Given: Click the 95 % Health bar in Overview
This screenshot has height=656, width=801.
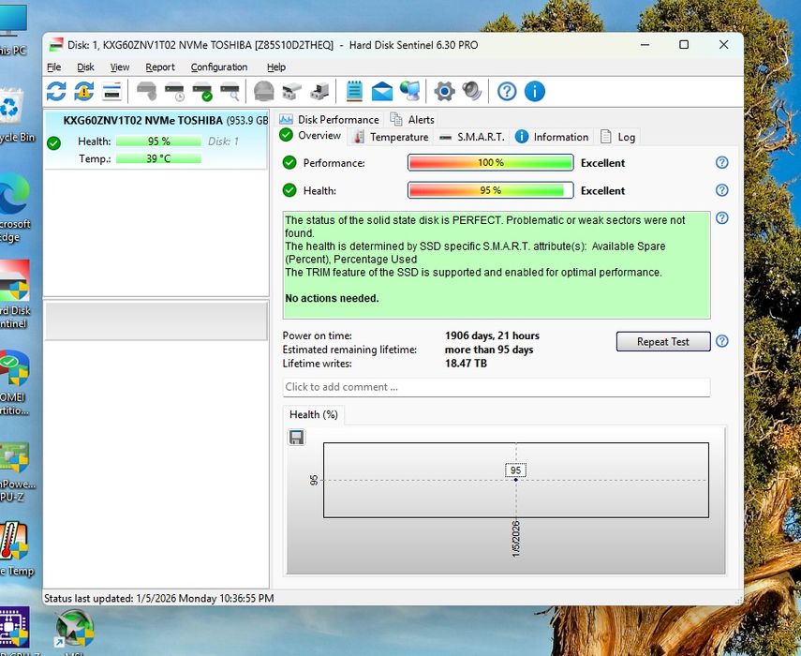Looking at the screenshot, I should [x=490, y=190].
